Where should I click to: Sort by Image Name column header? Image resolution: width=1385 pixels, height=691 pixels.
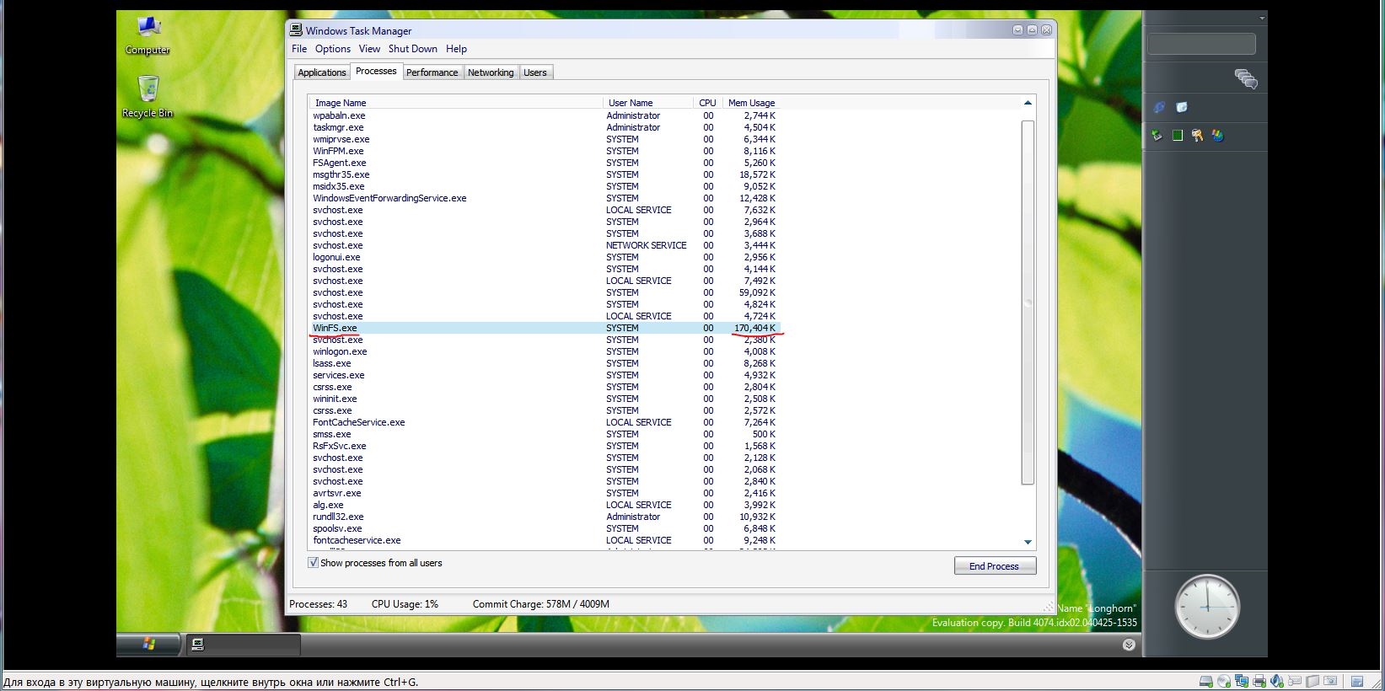point(455,103)
